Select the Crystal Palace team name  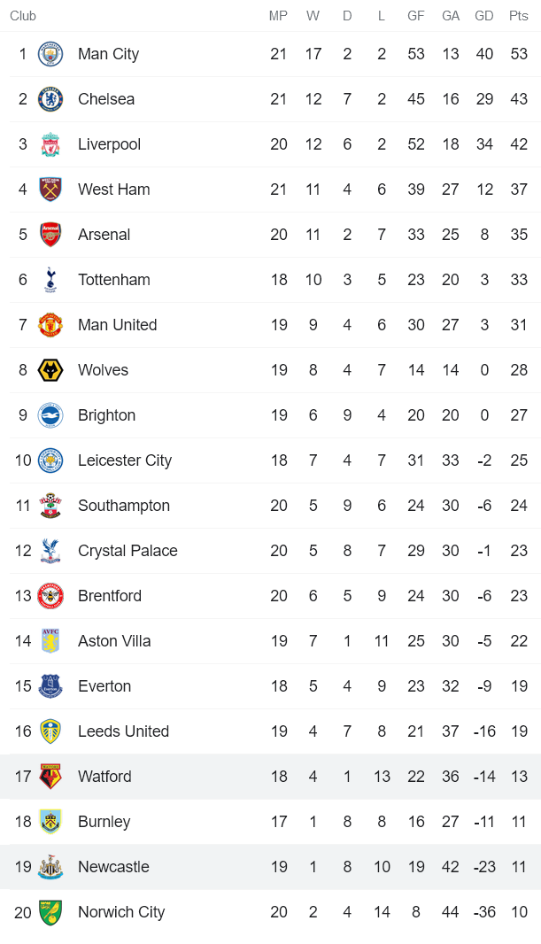tap(128, 551)
